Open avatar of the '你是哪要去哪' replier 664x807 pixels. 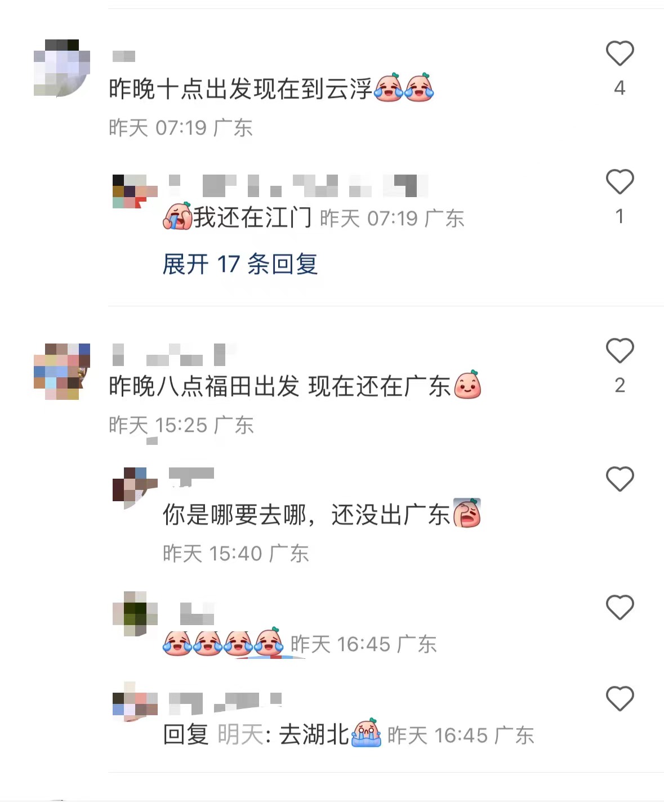click(x=135, y=489)
